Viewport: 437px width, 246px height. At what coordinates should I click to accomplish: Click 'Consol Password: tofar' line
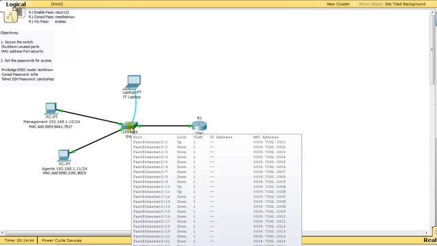coord(20,74)
